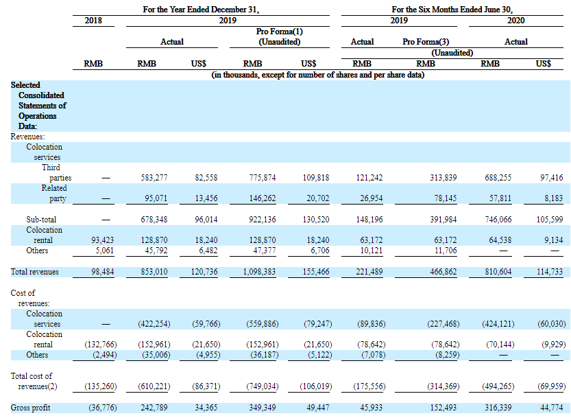Click the Selected Consolidated Statements of Operations heading
Viewport: 571px width, 418px height.
(38, 105)
